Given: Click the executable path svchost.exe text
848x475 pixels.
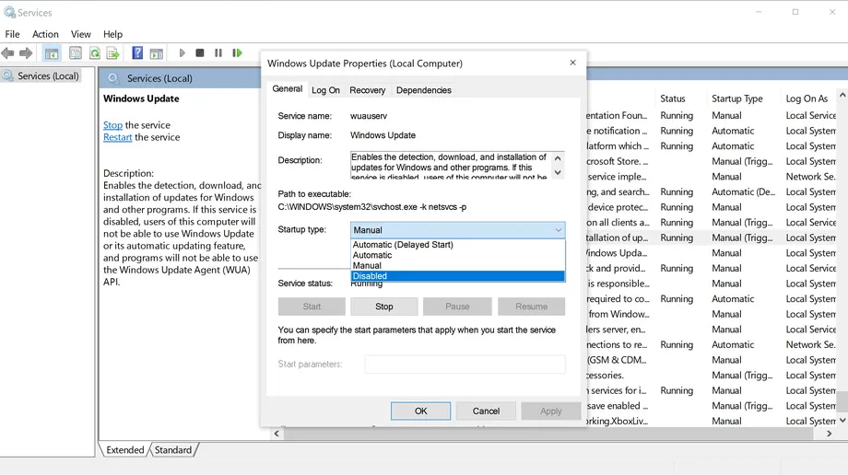Looking at the screenshot, I should 372,207.
